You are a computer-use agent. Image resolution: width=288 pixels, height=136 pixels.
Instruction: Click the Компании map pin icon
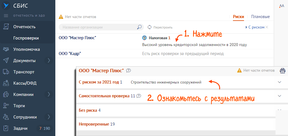pyautogui.click(x=6, y=95)
